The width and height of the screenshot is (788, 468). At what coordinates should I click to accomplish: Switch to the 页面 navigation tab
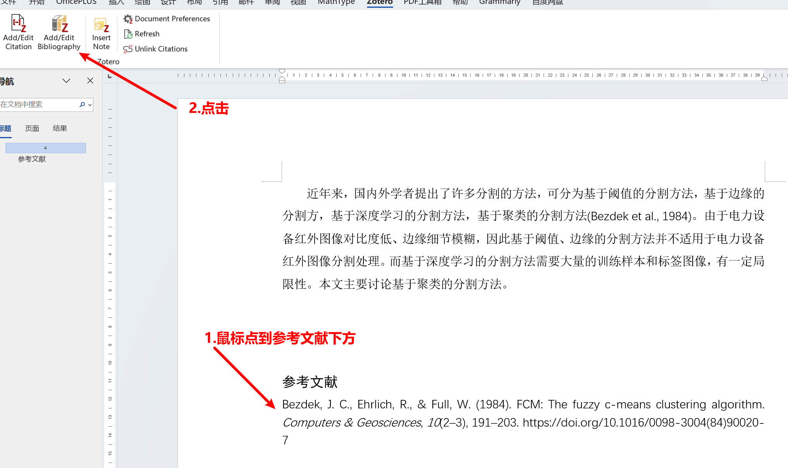click(x=32, y=129)
